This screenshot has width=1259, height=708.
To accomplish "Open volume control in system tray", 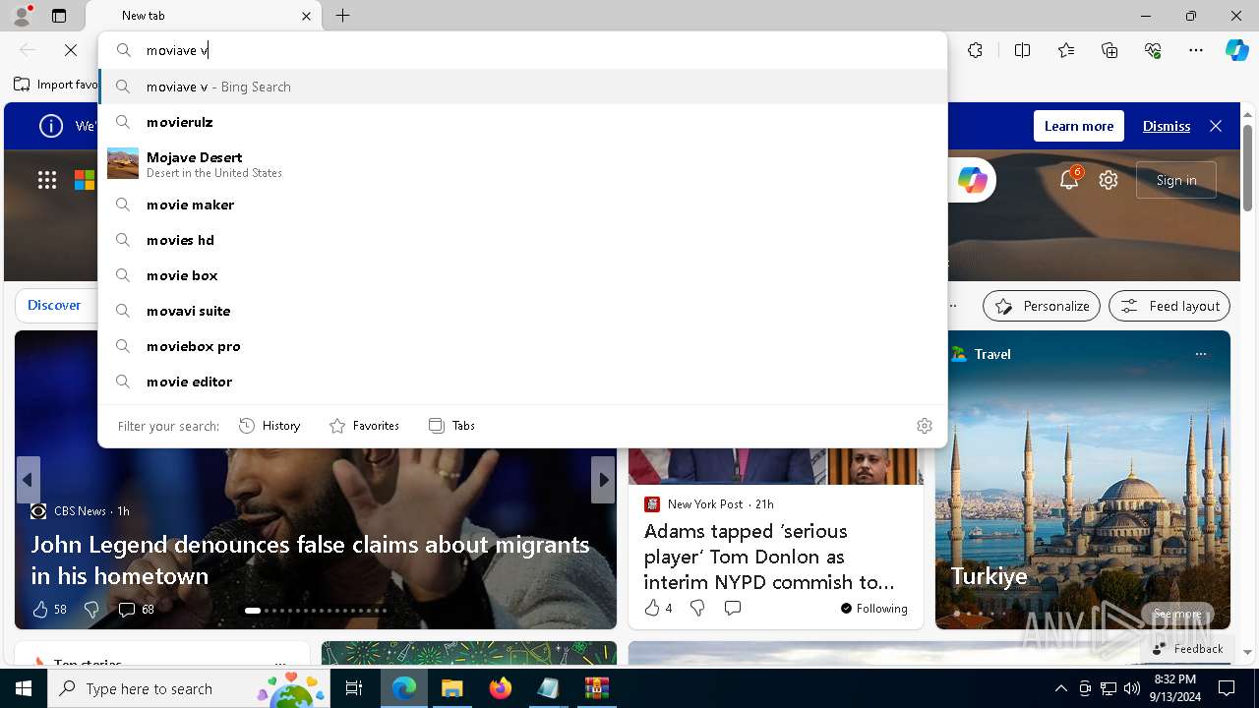I will coord(1132,688).
